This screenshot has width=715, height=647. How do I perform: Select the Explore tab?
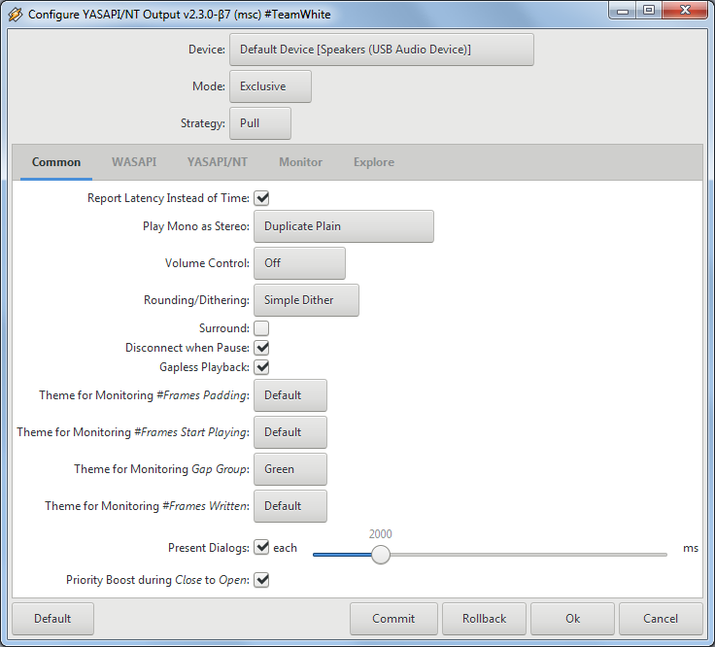coord(374,162)
